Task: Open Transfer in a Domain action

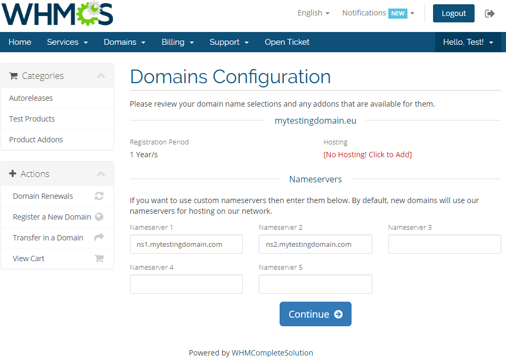Action: coord(57,238)
